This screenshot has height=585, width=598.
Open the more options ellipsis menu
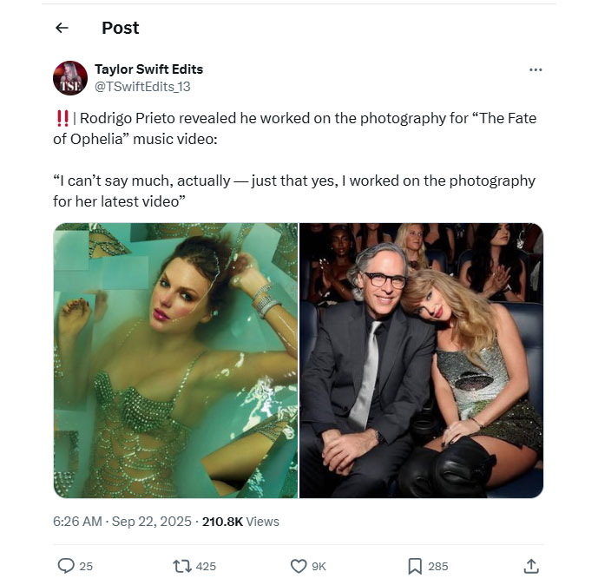(536, 69)
